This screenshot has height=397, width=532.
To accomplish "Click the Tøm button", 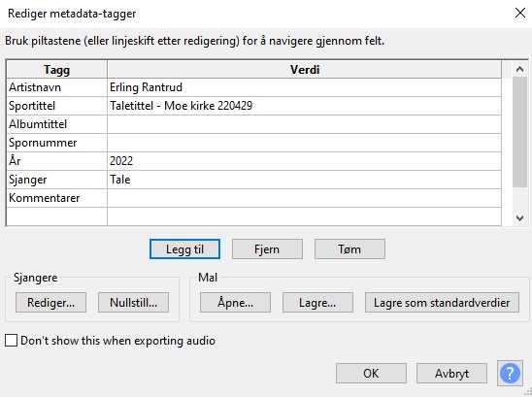I will pyautogui.click(x=349, y=249).
